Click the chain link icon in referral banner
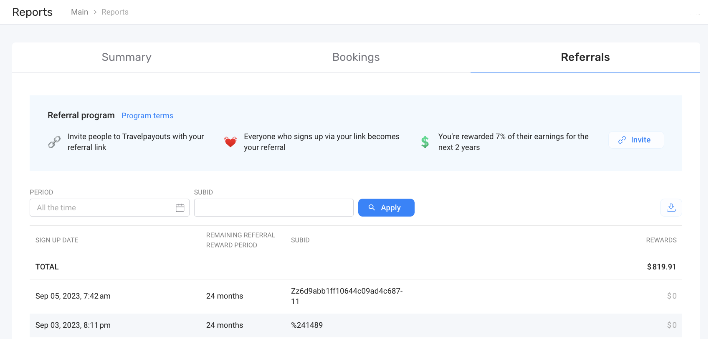The width and height of the screenshot is (724, 339). (x=54, y=142)
